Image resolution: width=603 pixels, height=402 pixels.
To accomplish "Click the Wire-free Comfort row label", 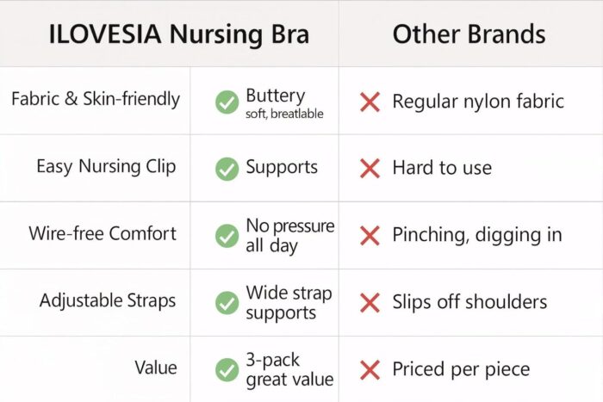I will click(103, 233).
